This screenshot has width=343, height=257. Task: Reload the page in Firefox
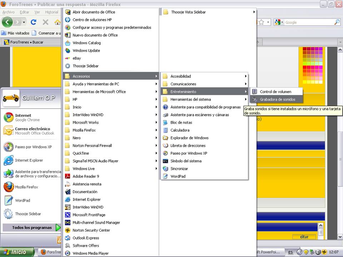click(34, 22)
